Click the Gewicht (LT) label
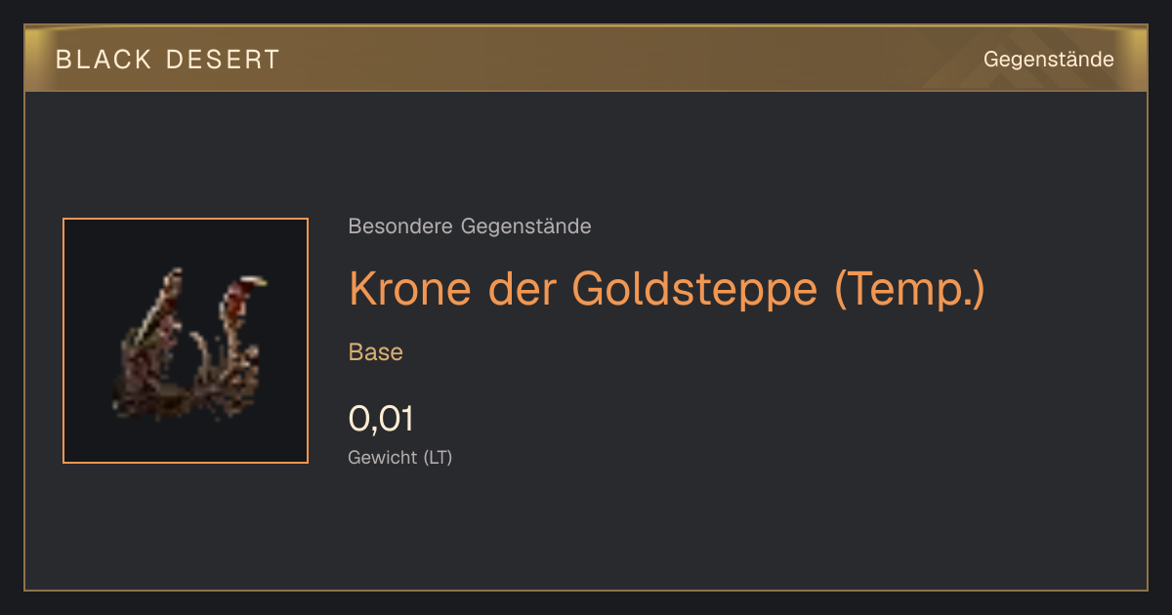 400,457
